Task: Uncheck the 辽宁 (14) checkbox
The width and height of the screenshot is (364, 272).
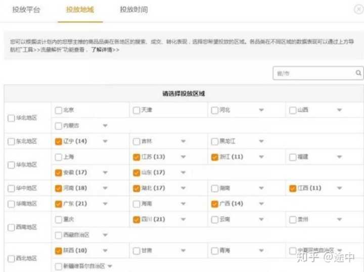Action: [59, 142]
